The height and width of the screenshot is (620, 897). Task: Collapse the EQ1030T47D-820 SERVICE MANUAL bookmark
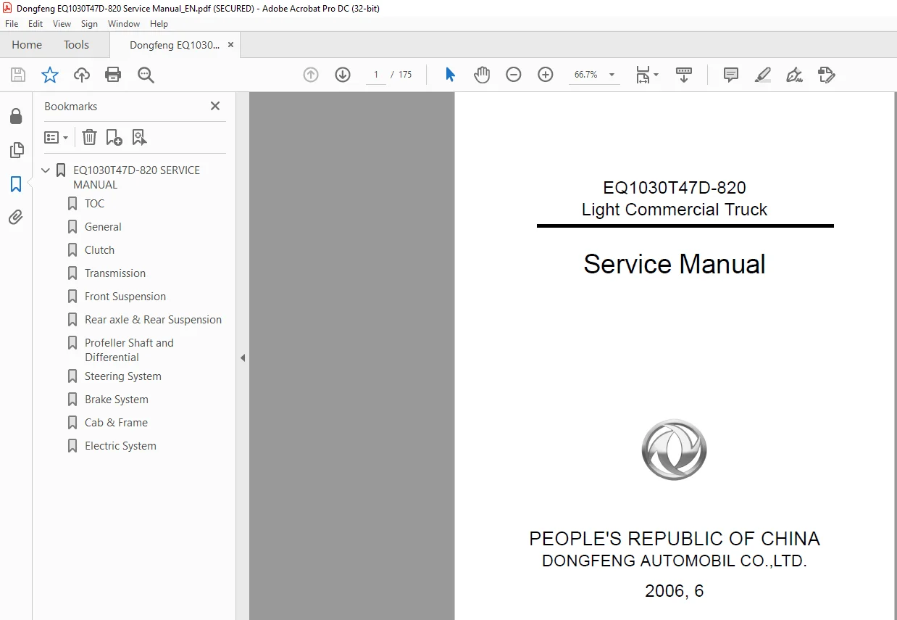[x=46, y=170]
